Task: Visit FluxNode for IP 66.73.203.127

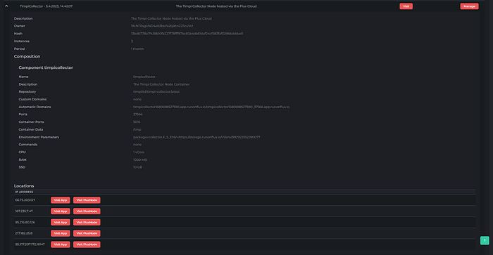Action: tap(87, 200)
